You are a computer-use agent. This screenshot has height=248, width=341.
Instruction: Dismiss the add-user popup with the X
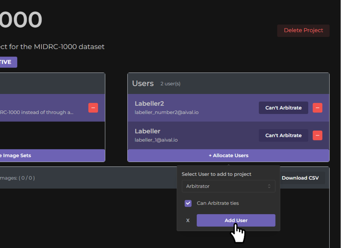(188, 220)
